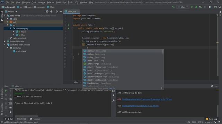Expand the Main class node in the tree
The image size is (222, 124).
tap(14, 32)
